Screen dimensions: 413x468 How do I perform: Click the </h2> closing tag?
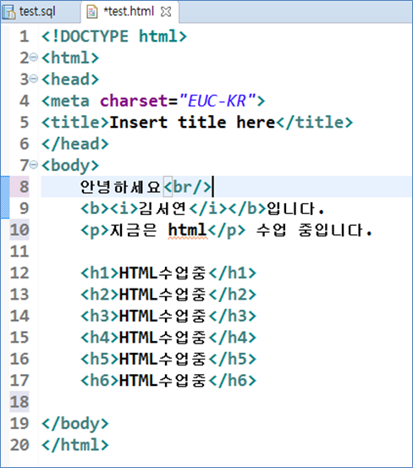click(233, 295)
